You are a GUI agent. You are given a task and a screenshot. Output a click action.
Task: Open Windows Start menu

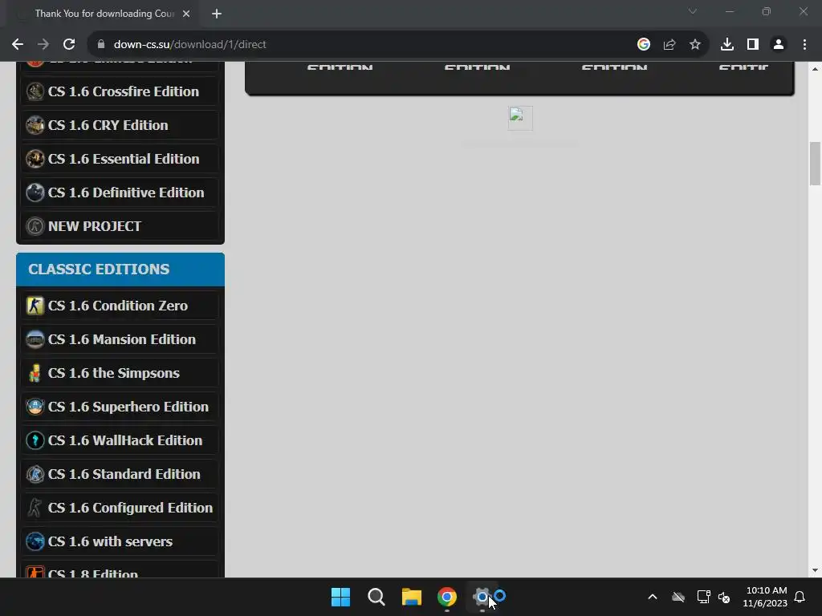pos(340,597)
